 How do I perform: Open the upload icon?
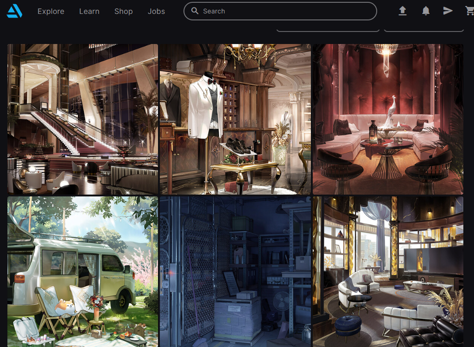pos(402,11)
